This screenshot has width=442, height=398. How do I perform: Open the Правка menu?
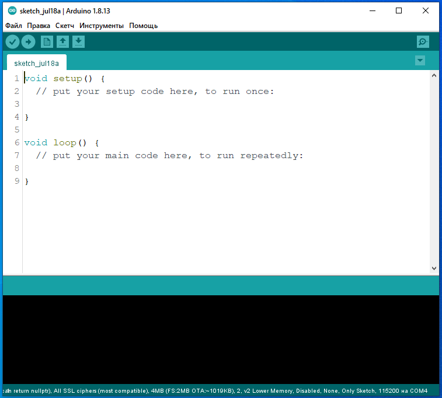[x=39, y=26]
